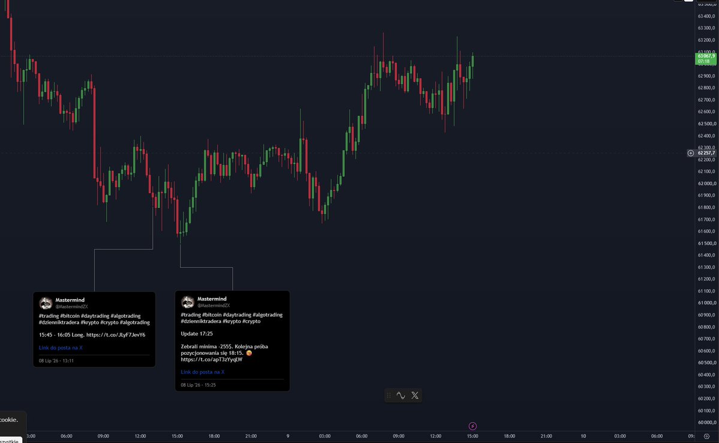Click 'Update 17:25' text in post card
719x443 pixels.
point(197,334)
